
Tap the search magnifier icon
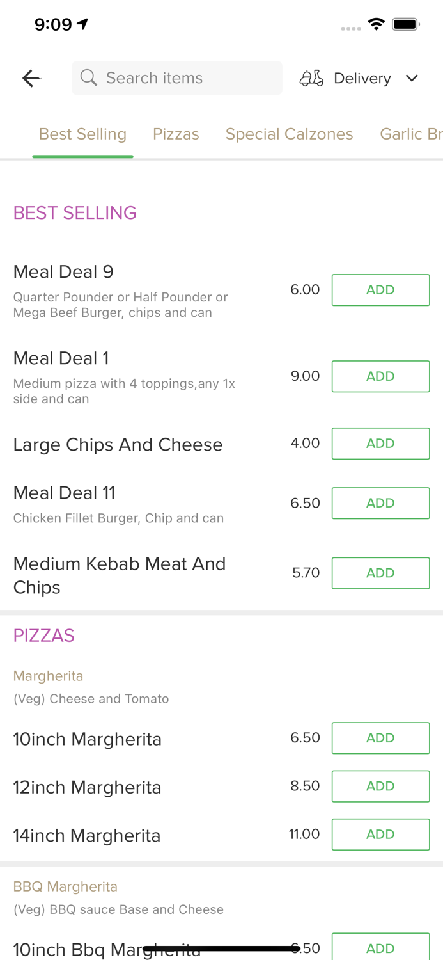point(89,78)
